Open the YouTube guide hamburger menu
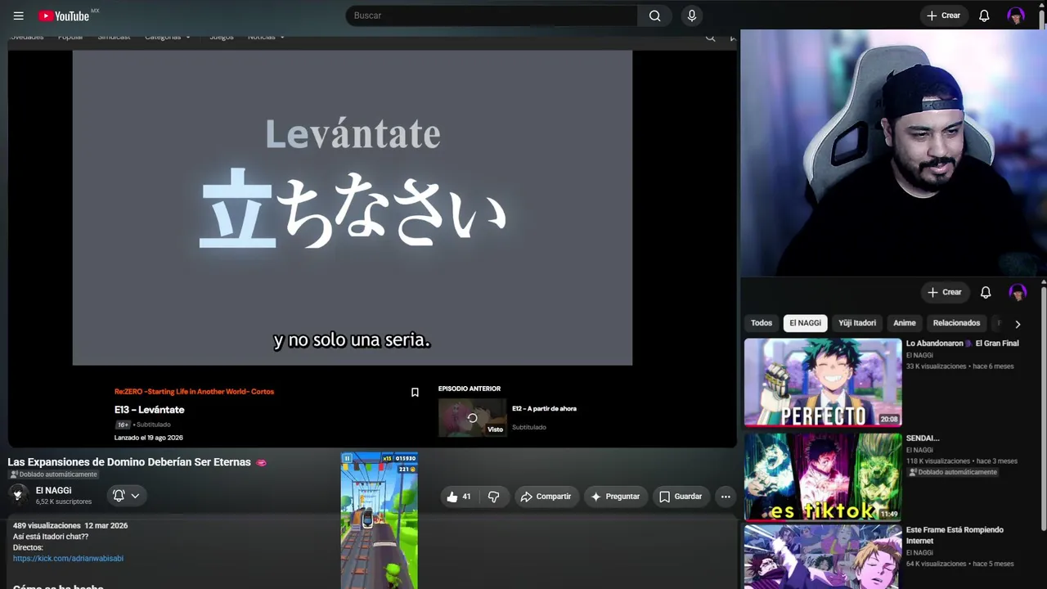The image size is (1047, 589). pos(18,16)
